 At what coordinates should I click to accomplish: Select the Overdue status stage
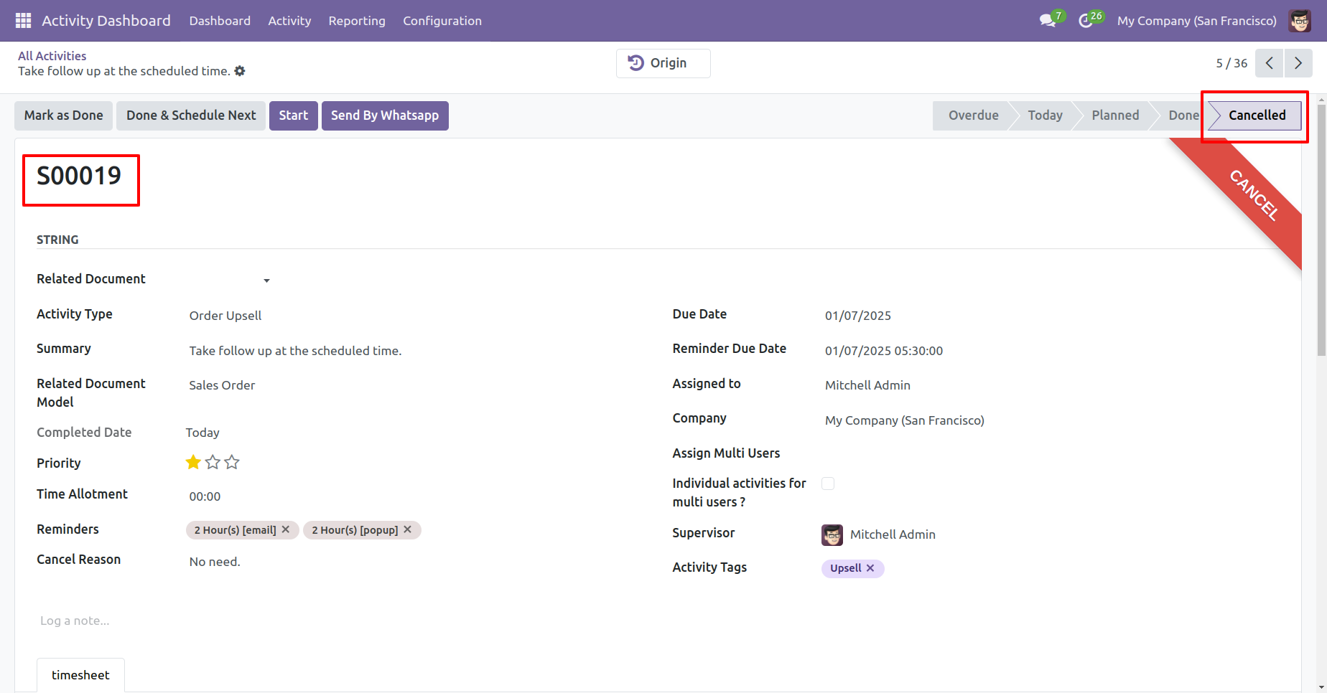[x=973, y=115]
